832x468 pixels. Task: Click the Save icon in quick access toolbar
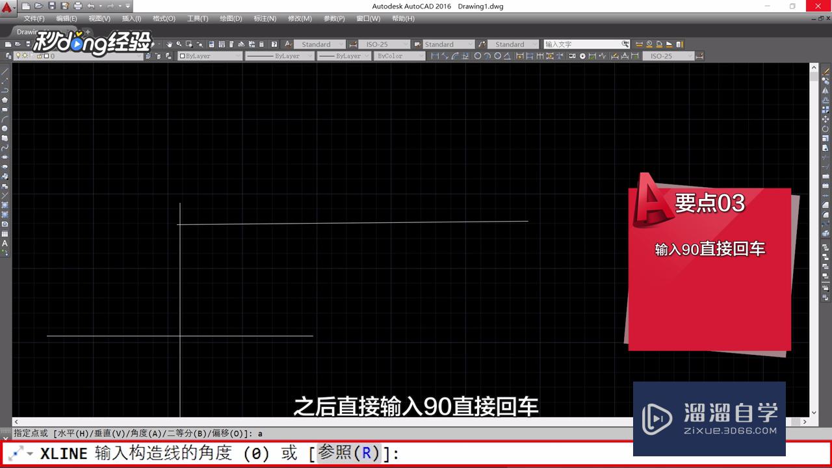[52, 6]
